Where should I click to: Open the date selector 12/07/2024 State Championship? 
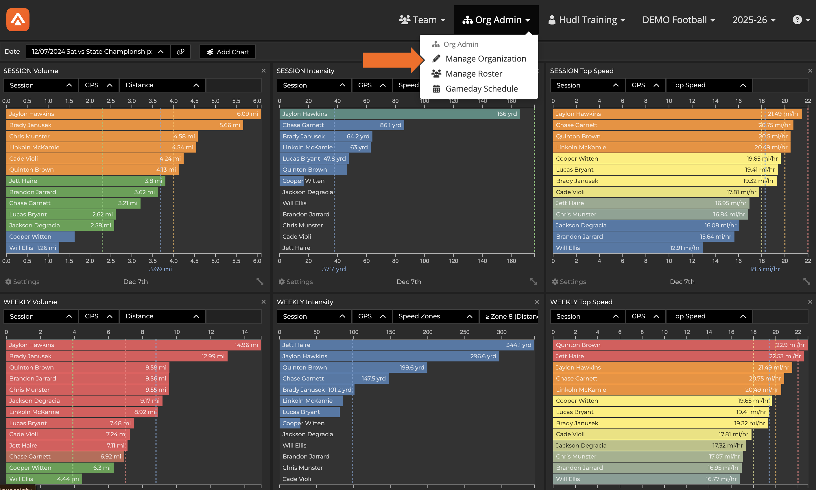98,52
